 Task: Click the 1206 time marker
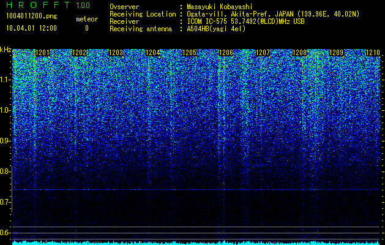click(226, 53)
